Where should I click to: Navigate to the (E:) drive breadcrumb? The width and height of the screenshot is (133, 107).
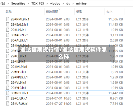click(x=3, y=3)
